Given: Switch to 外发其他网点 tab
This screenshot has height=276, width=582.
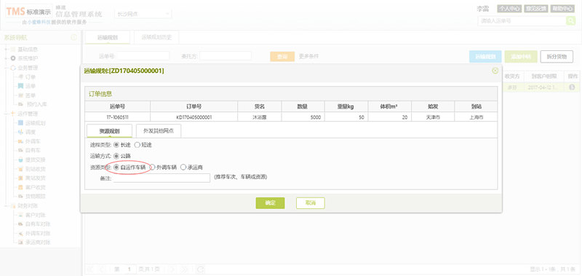Looking at the screenshot, I should 159,131.
